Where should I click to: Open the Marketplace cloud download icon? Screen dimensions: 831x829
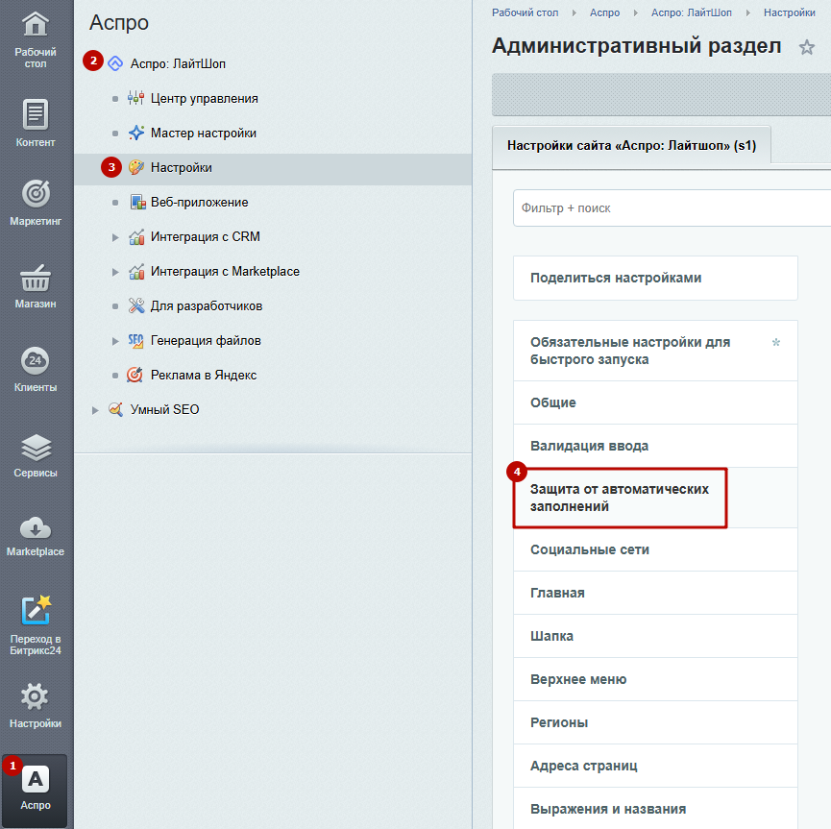coord(36,528)
